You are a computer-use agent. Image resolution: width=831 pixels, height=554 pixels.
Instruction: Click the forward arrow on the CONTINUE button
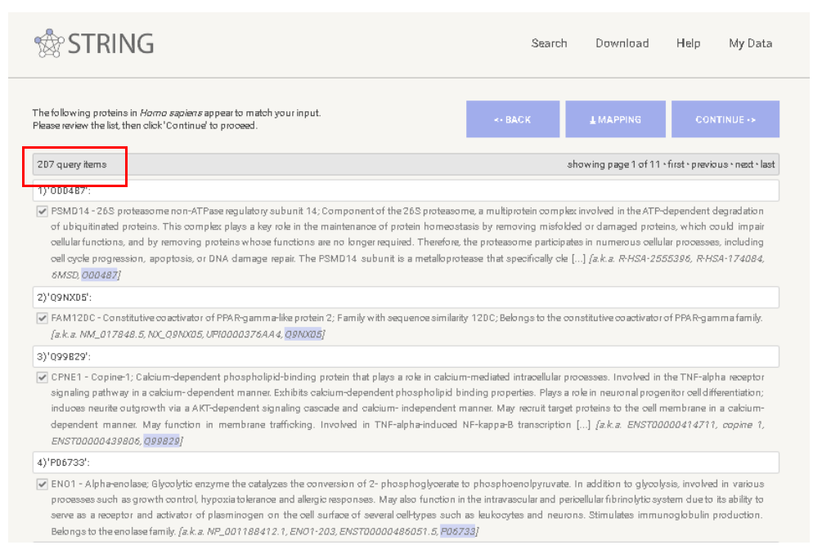click(751, 118)
